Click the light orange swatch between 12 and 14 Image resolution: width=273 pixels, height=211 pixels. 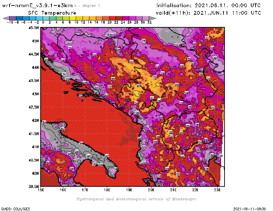coord(86,18)
